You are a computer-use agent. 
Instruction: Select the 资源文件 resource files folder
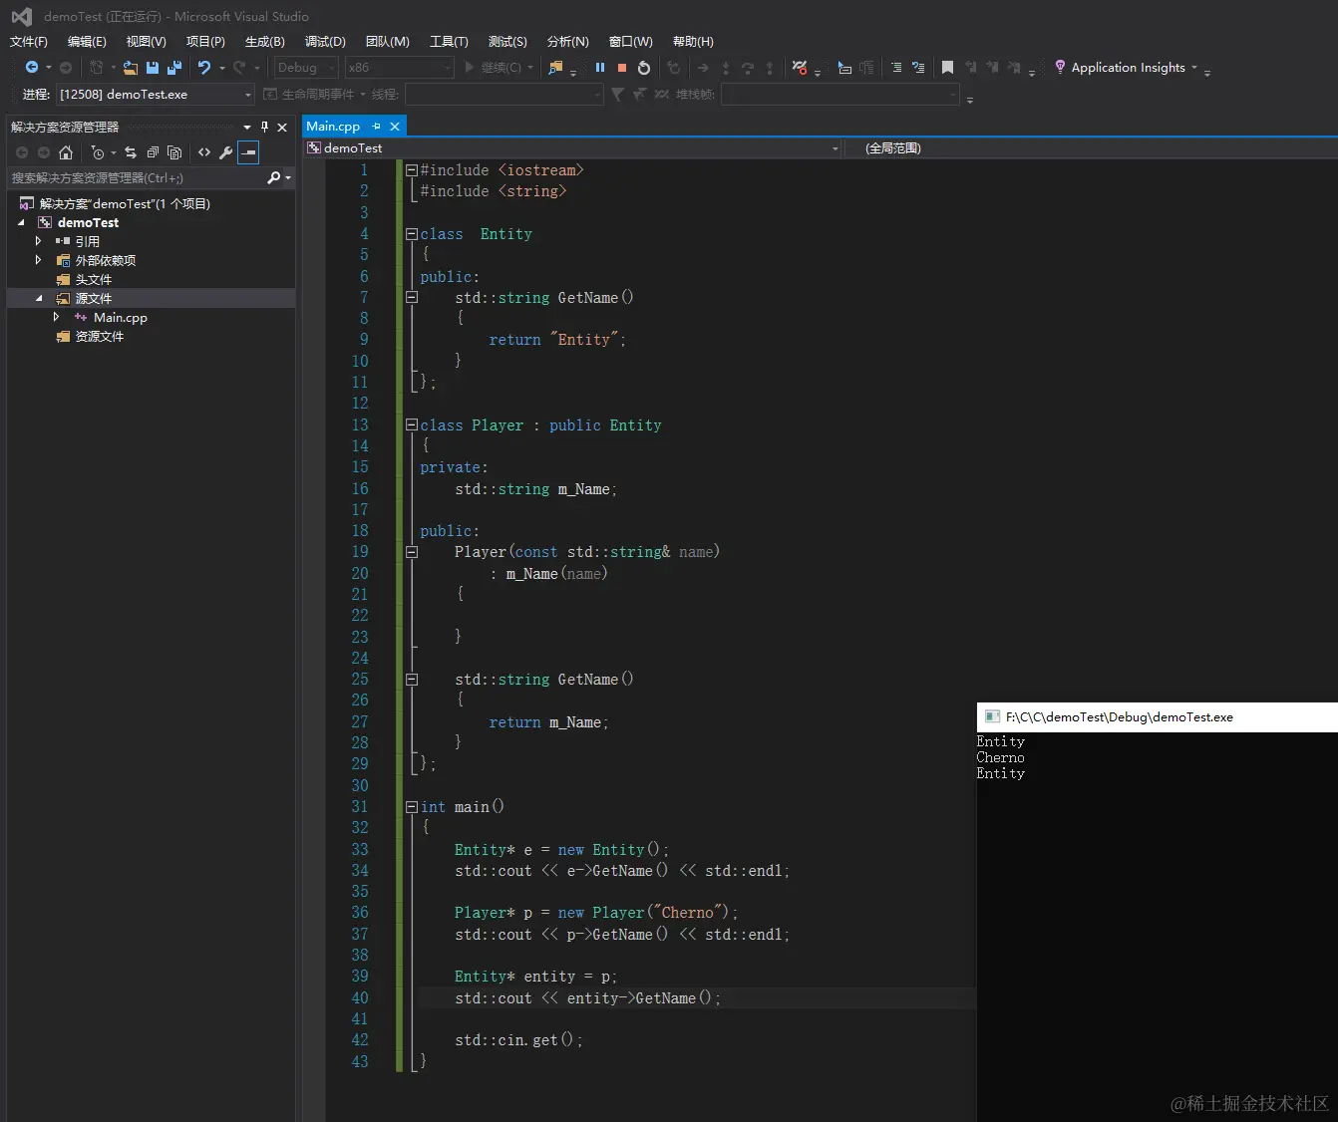[x=100, y=337]
